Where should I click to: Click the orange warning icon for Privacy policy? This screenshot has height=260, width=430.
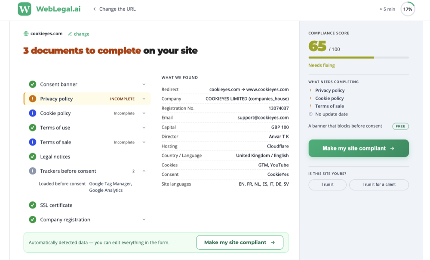33,99
